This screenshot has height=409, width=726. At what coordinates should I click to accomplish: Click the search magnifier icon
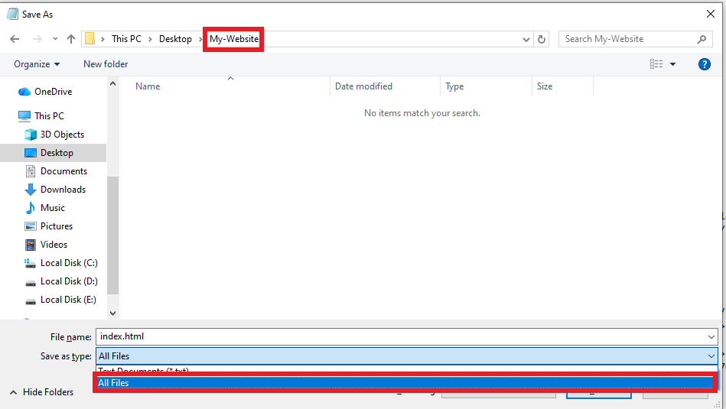tap(702, 39)
